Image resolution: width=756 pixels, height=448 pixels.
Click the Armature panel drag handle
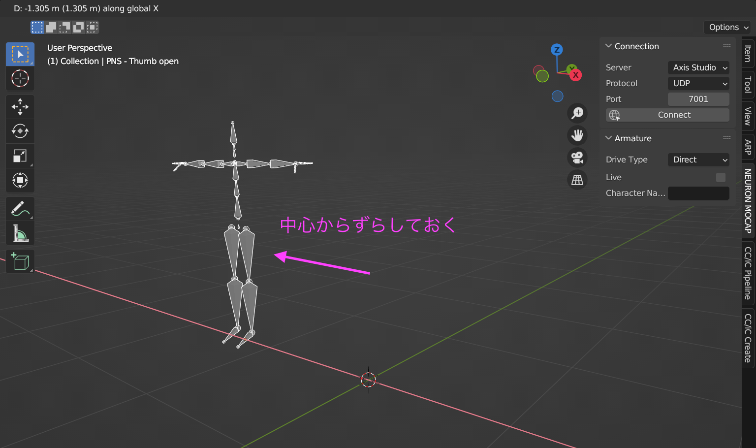click(727, 137)
